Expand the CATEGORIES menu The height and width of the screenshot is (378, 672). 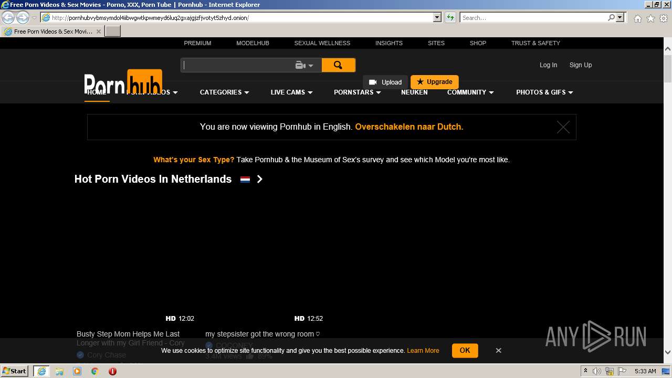pos(224,92)
